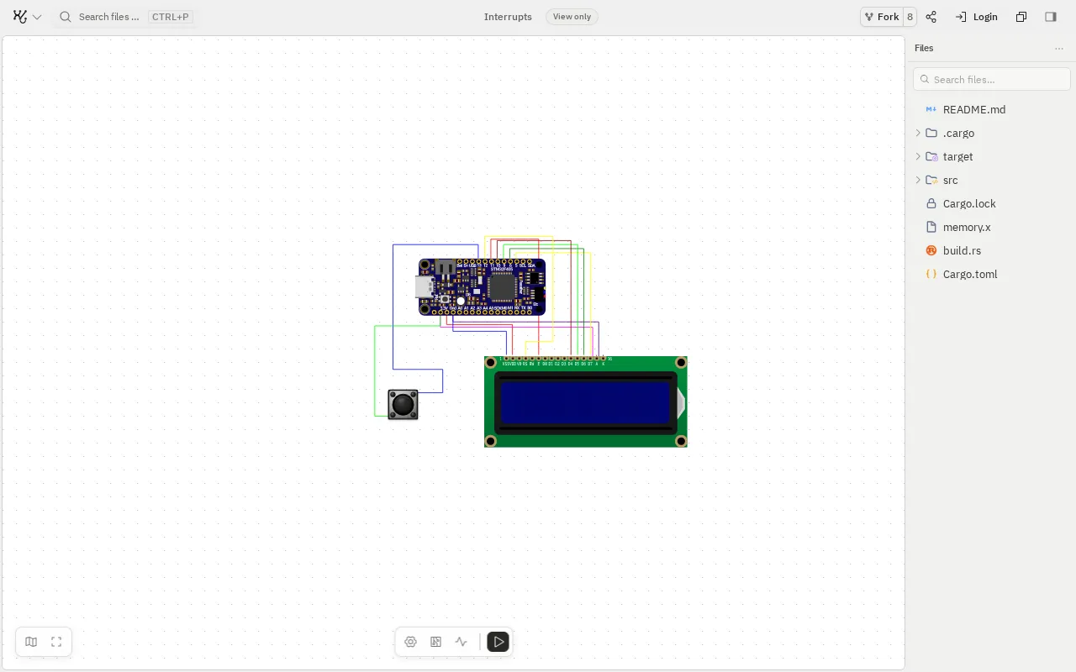Screen dimensions: 1076x672
Task: Select the push button component
Action: point(403,405)
